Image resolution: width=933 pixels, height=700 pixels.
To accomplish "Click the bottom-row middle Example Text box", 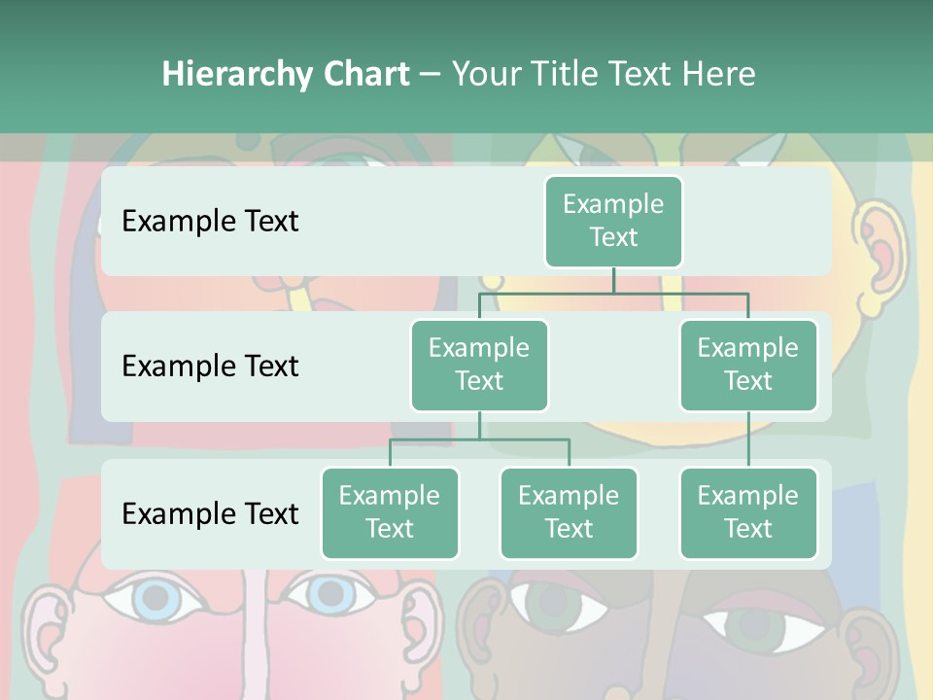I will click(x=569, y=513).
